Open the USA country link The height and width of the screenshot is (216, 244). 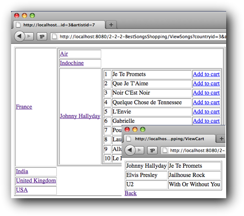pos(22,190)
